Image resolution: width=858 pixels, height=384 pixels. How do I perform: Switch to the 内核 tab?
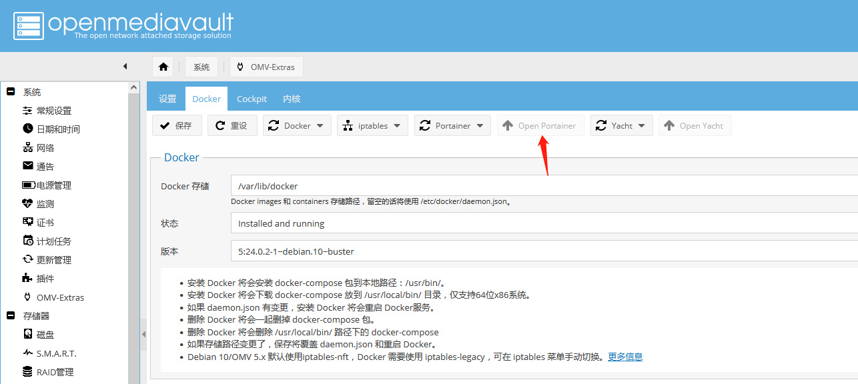click(x=292, y=99)
